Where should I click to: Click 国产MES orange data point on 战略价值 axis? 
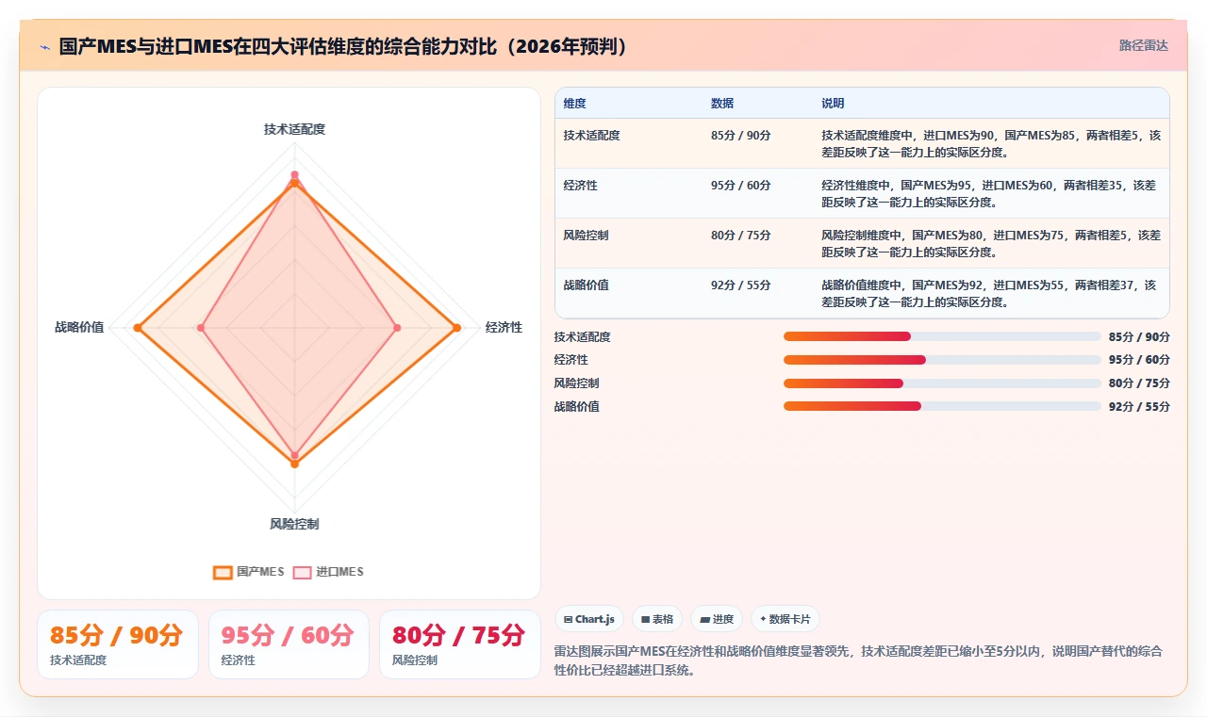[137, 328]
